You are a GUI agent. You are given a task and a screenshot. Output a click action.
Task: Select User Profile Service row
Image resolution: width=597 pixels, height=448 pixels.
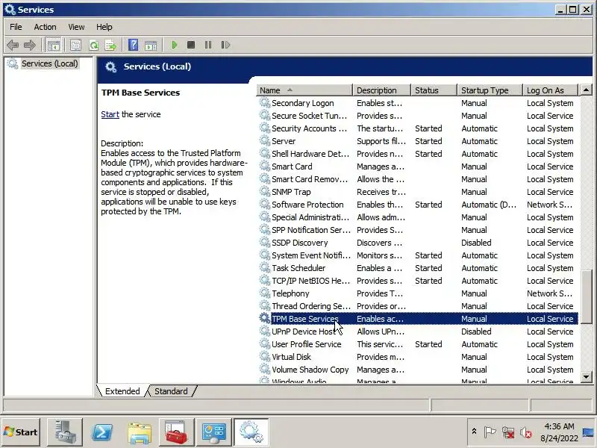coord(417,344)
